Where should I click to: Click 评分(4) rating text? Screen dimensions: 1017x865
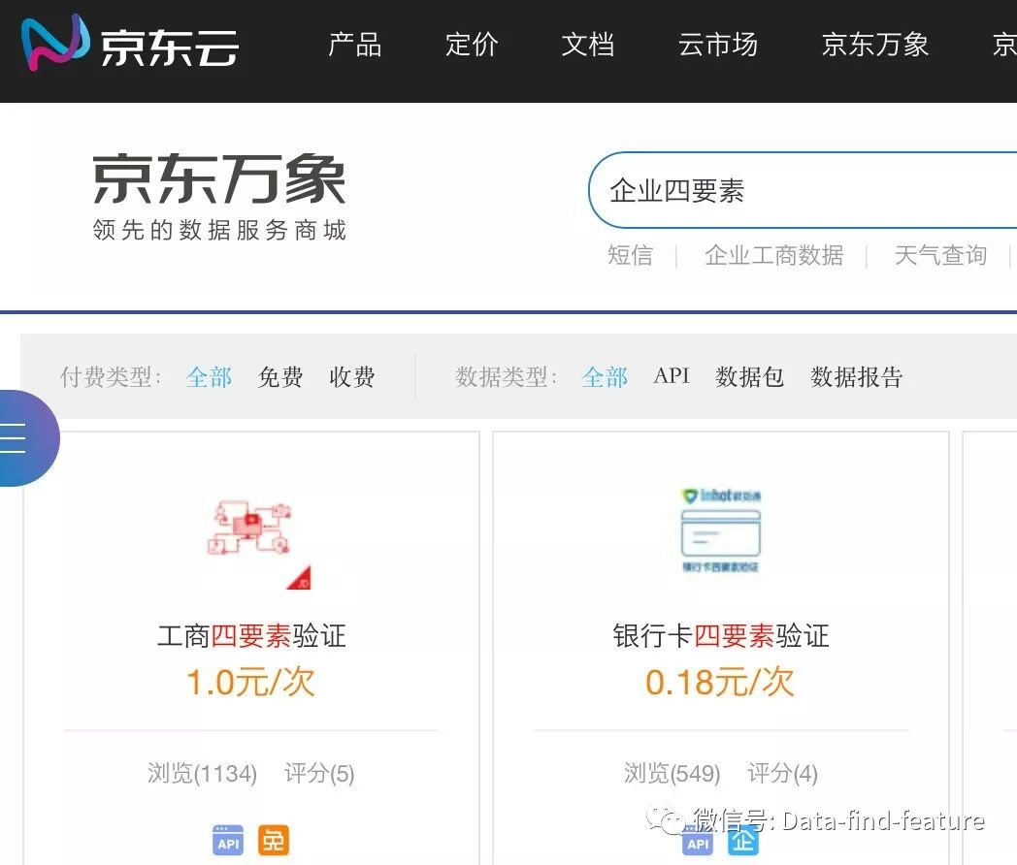coord(782,773)
